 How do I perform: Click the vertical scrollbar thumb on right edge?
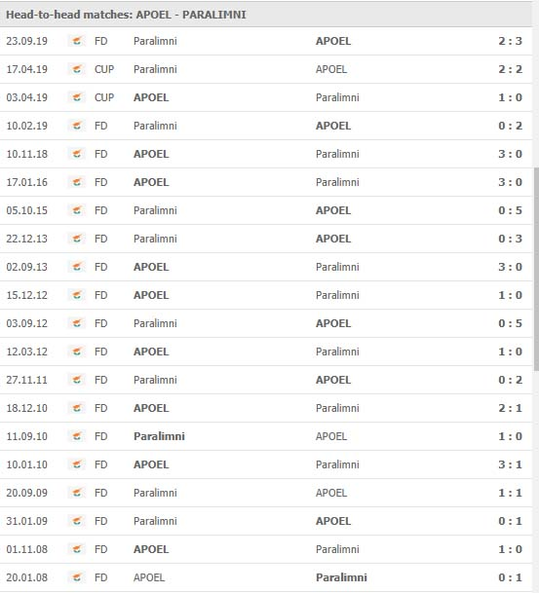click(x=536, y=270)
